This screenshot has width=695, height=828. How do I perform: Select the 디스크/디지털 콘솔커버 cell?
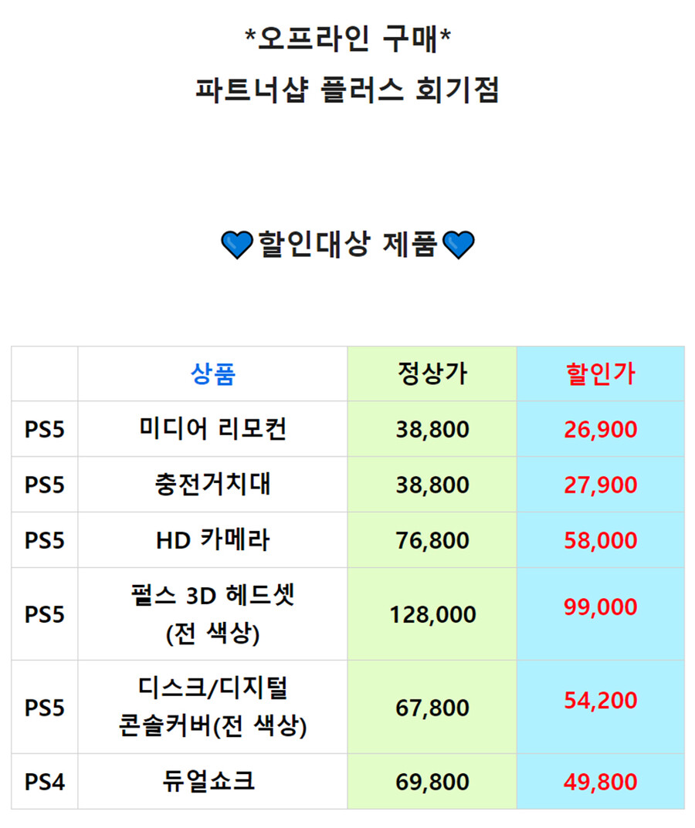(212, 707)
